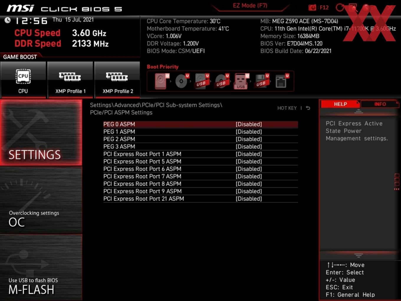This screenshot has width=401, height=301.
Task: Select the CD/DVD drive boot device icon
Action: click(182, 81)
